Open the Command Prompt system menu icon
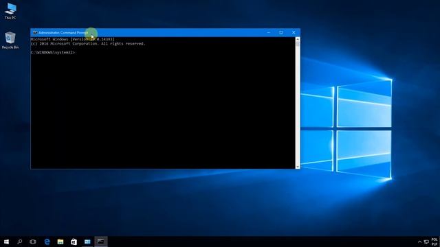Viewport: 440px width, 247px height. pos(35,33)
